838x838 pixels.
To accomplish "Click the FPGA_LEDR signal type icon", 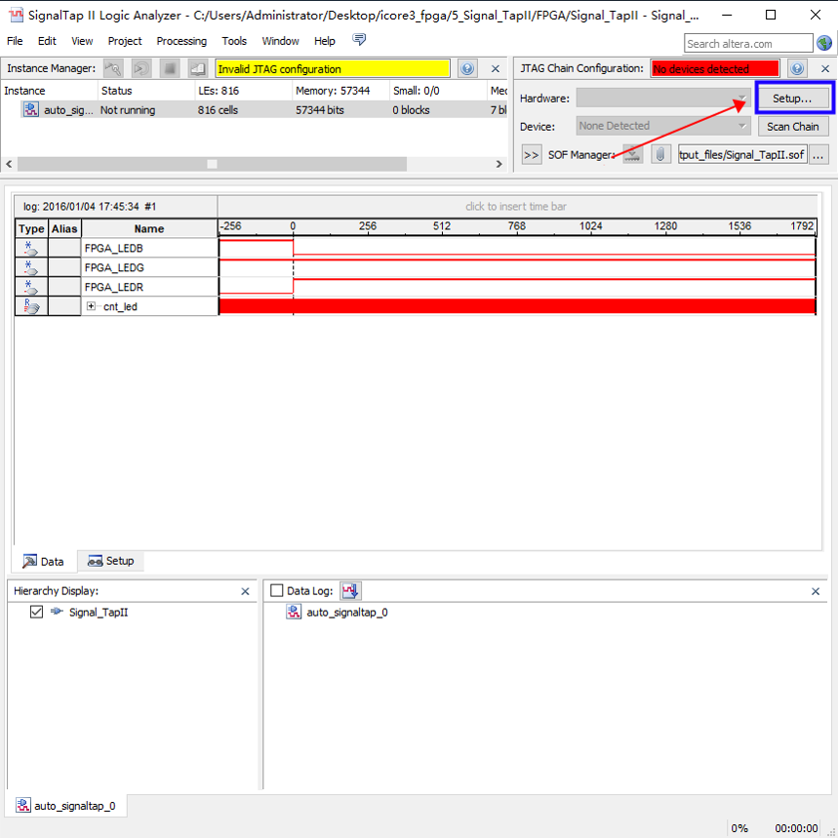I will (31, 287).
